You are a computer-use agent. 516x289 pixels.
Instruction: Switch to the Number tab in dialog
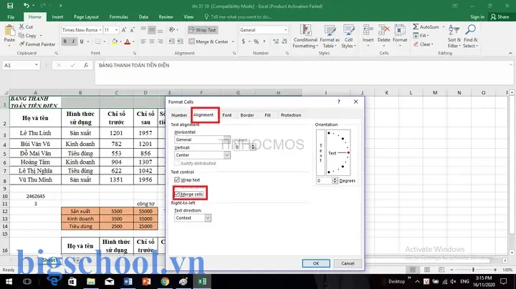(x=179, y=115)
